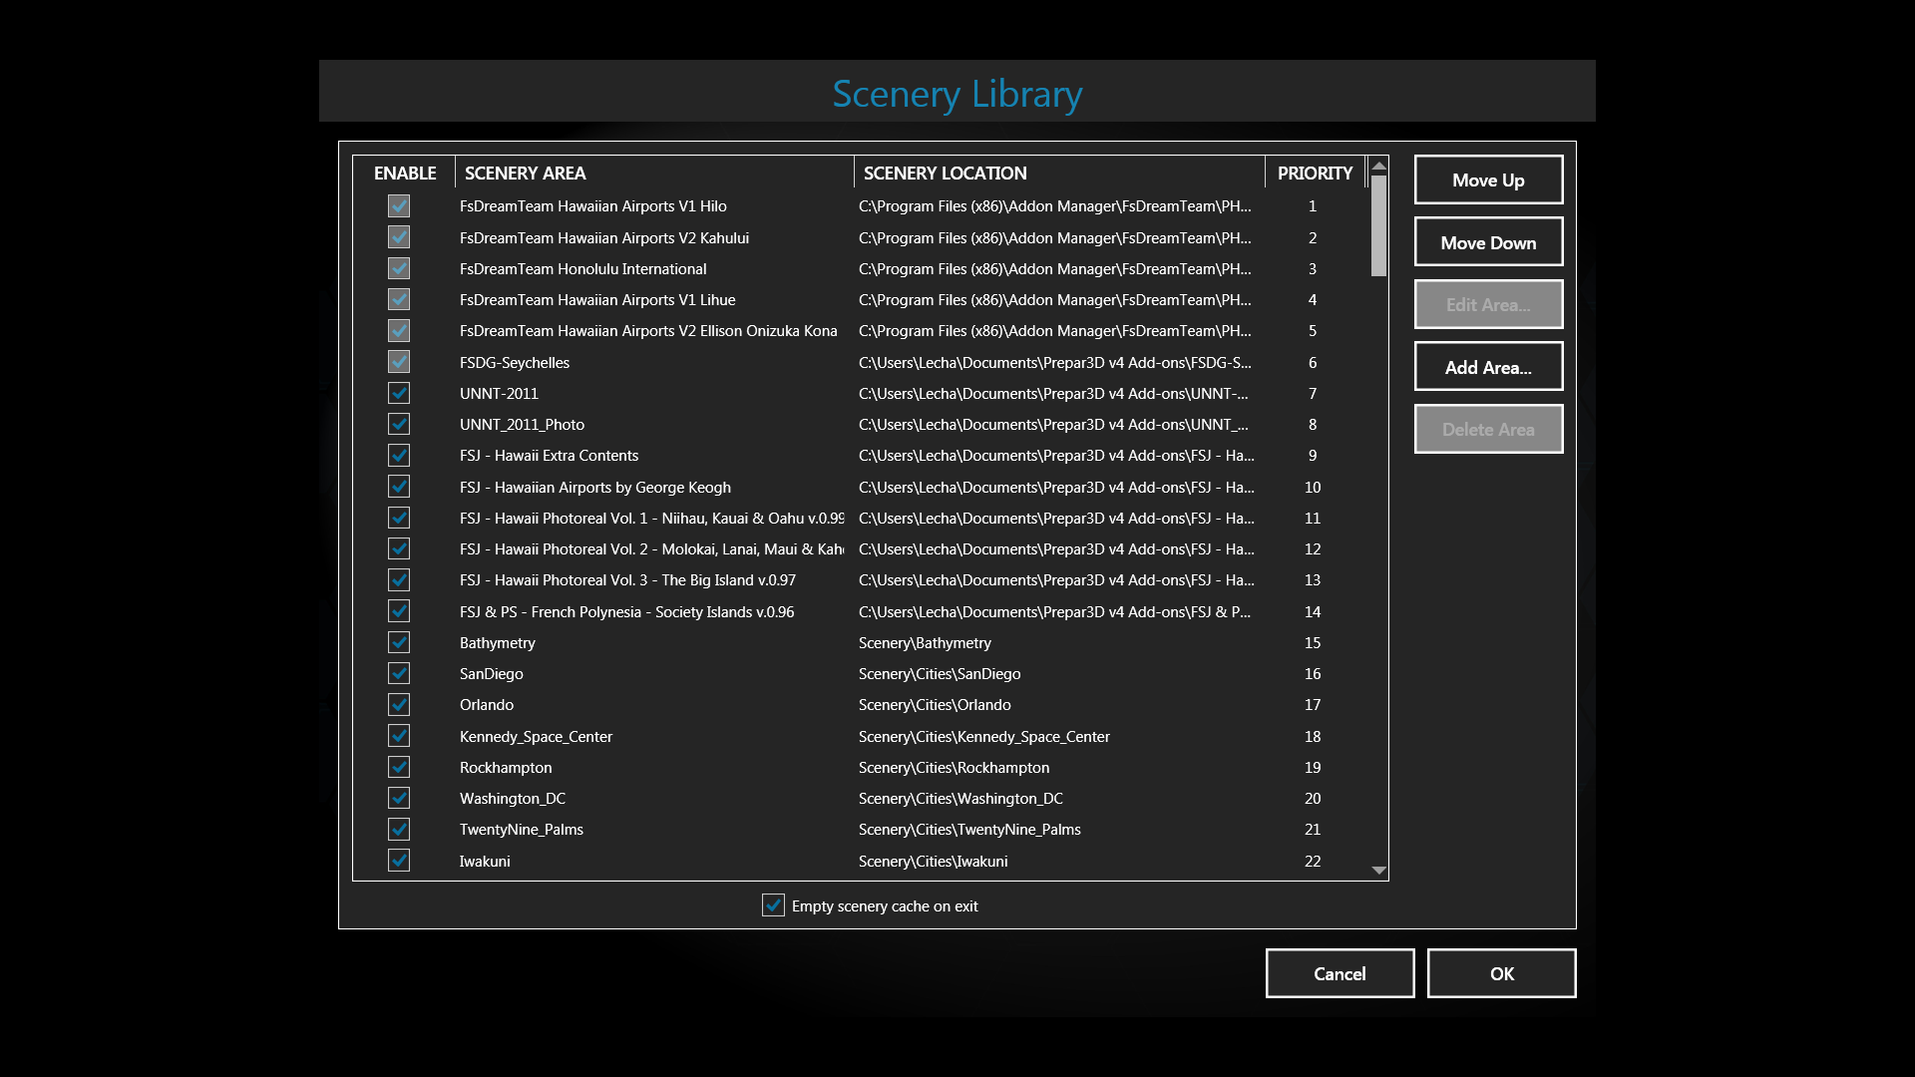Open the Add Area dialog
This screenshot has width=1915, height=1077.
point(1488,367)
